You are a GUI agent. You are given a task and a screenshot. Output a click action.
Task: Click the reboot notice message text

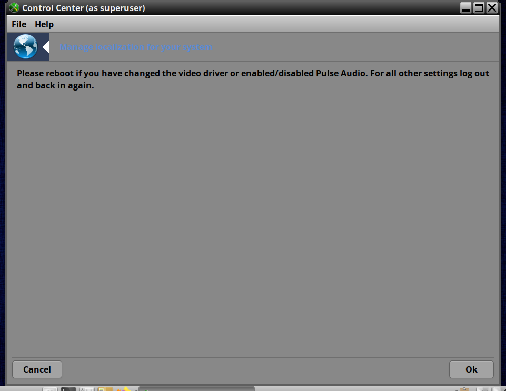coord(253,79)
